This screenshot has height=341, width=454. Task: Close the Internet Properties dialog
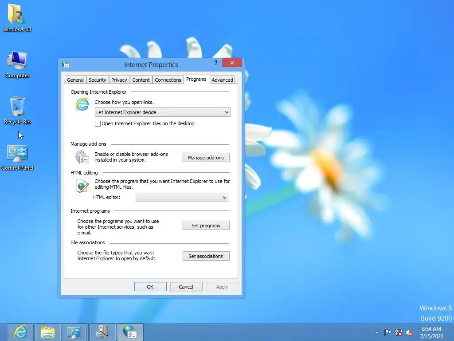pyautogui.click(x=232, y=63)
